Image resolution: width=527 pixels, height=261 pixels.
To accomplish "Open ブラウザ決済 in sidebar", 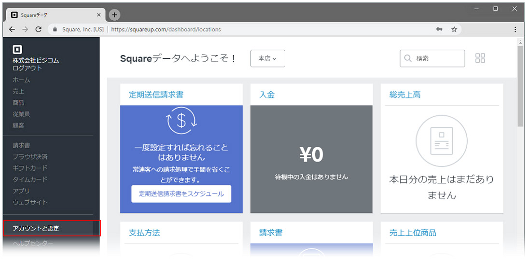I will (30, 156).
